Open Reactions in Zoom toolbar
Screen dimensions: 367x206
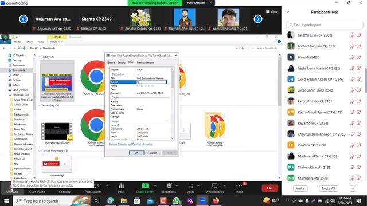click(169, 188)
